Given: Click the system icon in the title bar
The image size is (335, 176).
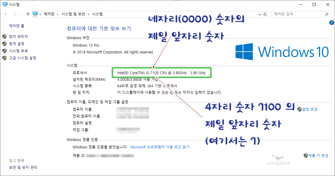Looking at the screenshot, I should (5, 4).
